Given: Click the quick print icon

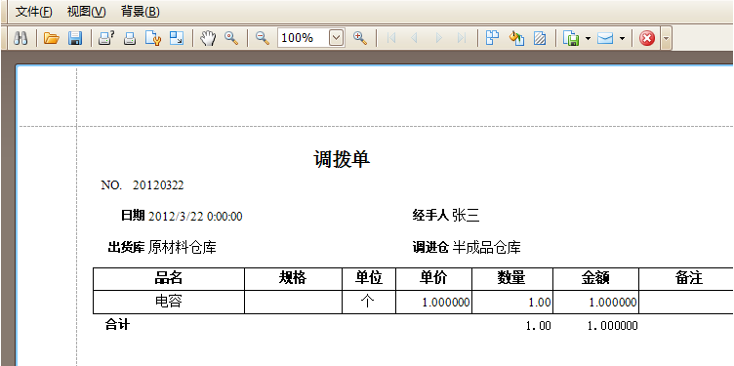Looking at the screenshot, I should [x=130, y=38].
